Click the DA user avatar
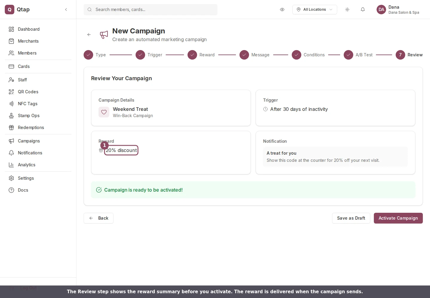This screenshot has width=430, height=298. coord(381,10)
